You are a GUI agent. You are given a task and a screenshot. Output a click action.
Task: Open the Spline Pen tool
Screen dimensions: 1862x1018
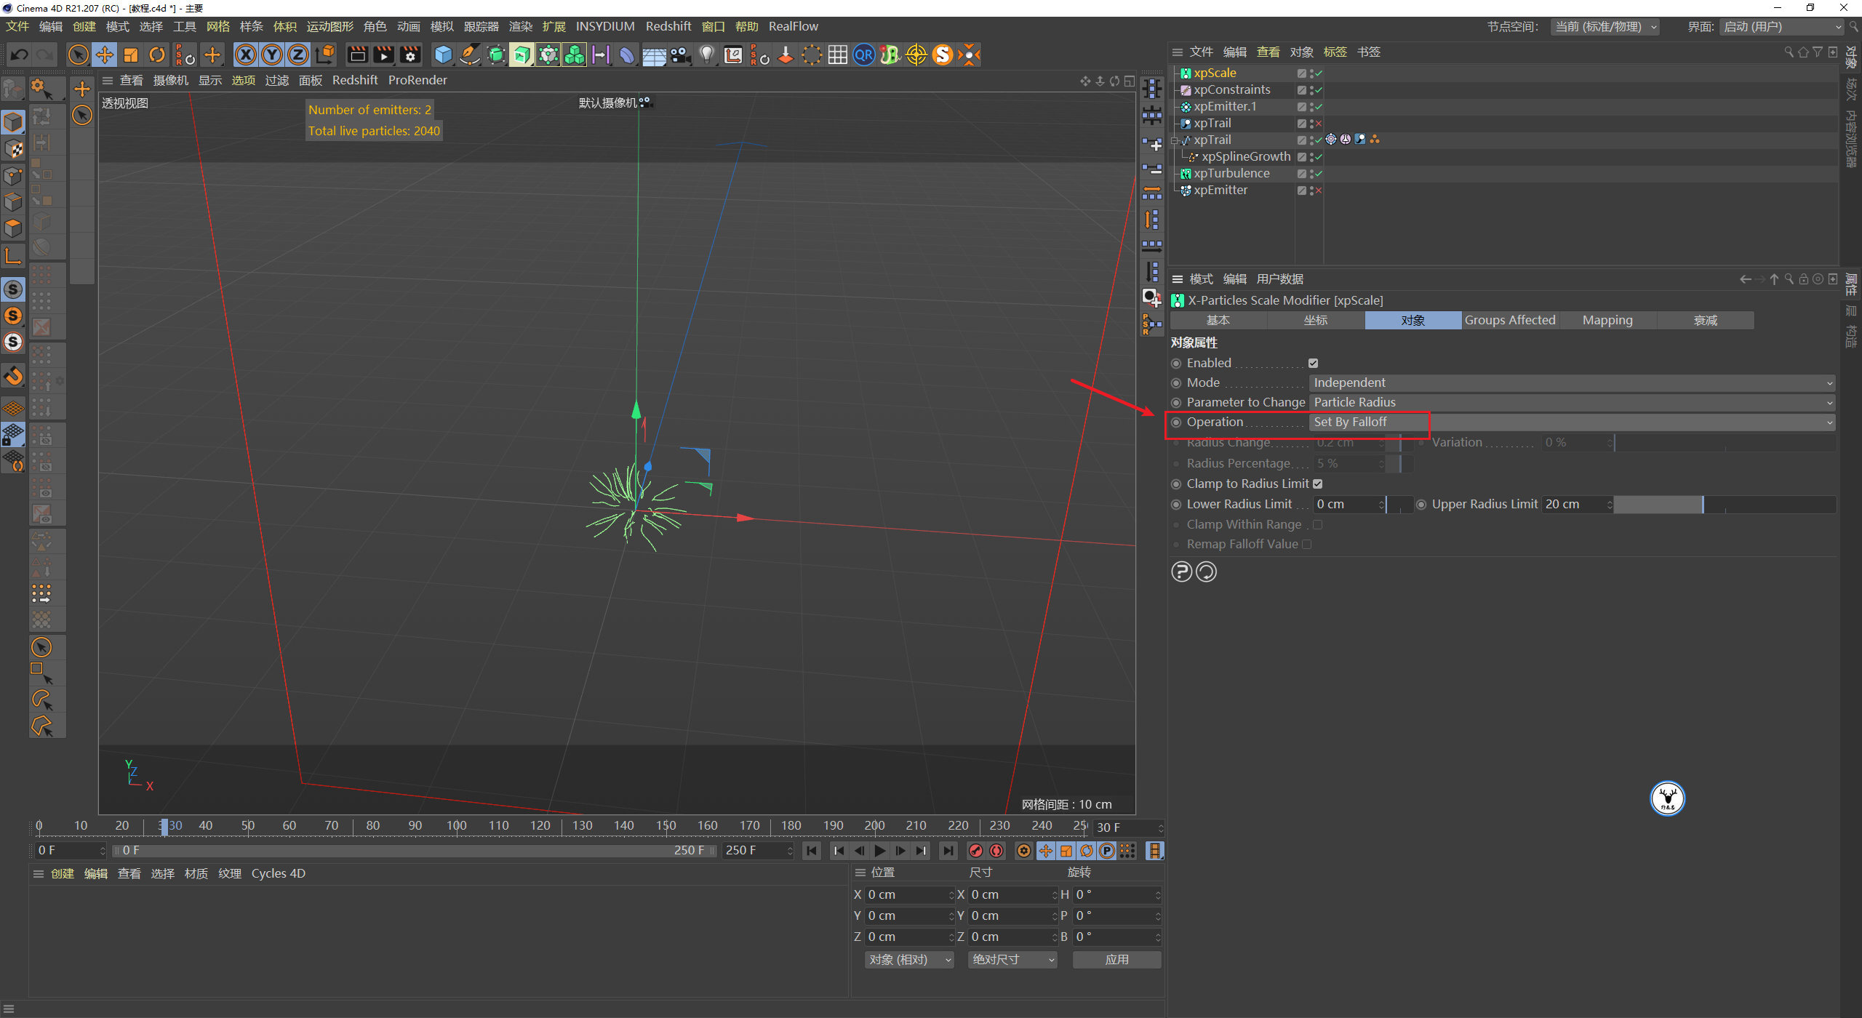[x=470, y=55]
